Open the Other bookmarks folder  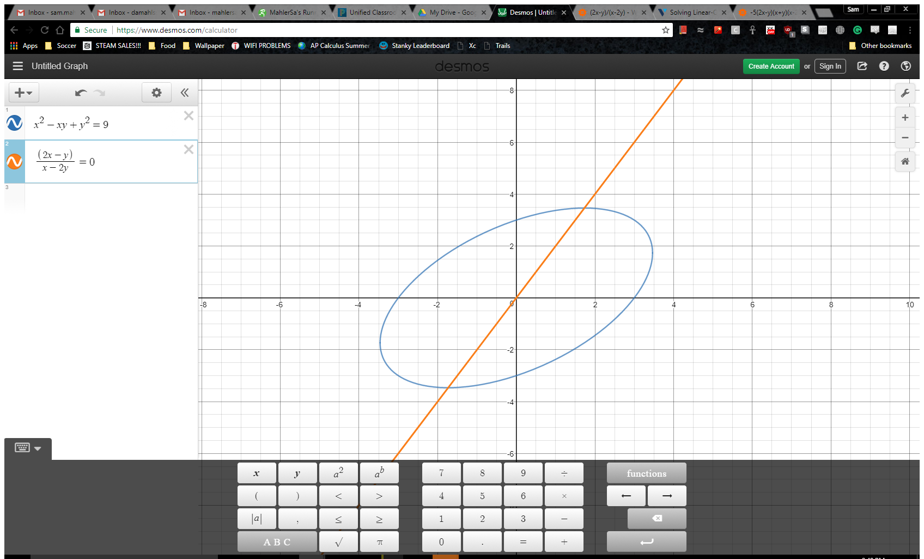click(x=880, y=46)
